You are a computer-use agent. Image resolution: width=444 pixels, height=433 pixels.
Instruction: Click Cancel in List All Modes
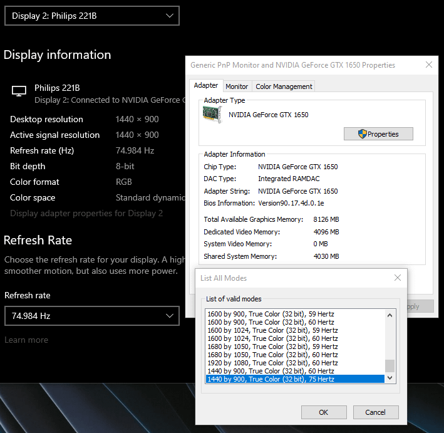pos(376,412)
